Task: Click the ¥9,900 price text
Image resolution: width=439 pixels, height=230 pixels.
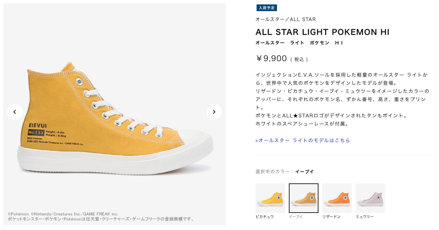Action: click(x=271, y=58)
